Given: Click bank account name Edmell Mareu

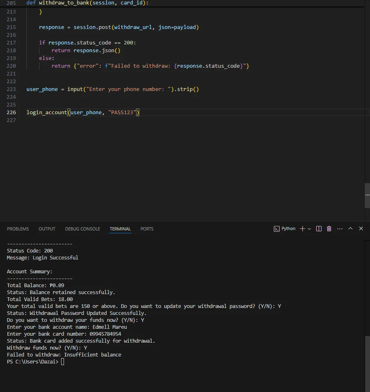Looking at the screenshot, I should [x=110, y=327].
